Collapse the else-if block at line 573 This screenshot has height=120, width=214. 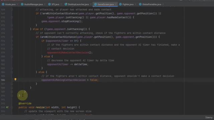point(12,29)
